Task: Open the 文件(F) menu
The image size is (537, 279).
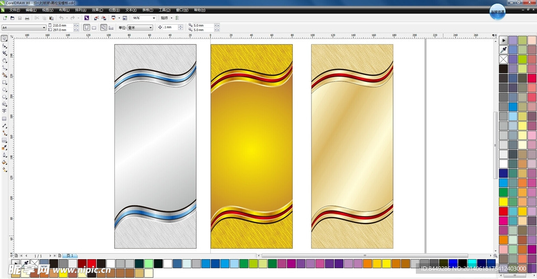Action: [15, 10]
